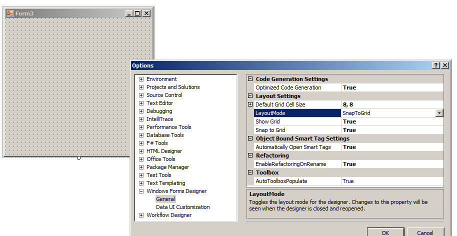Select the Text Editor tree item

coord(159,103)
